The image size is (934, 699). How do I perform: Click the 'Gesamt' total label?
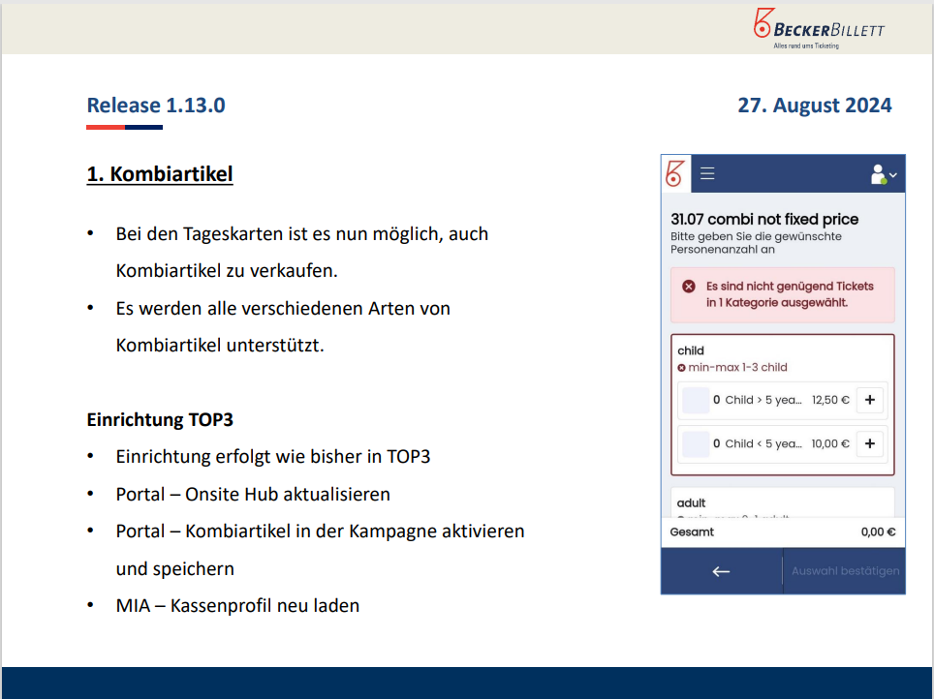pos(692,532)
